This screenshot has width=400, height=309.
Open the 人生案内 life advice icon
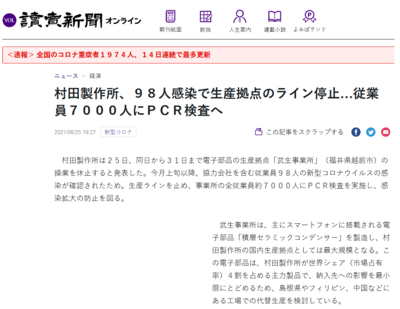point(240,17)
